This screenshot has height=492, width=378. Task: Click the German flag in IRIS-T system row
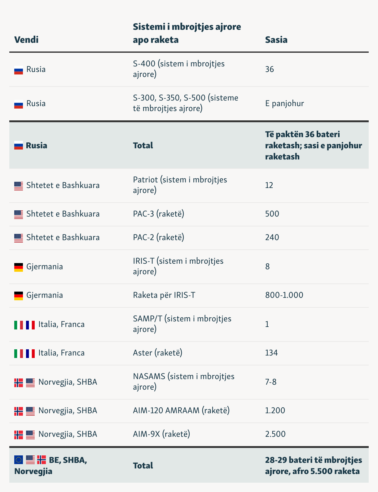coord(19,267)
